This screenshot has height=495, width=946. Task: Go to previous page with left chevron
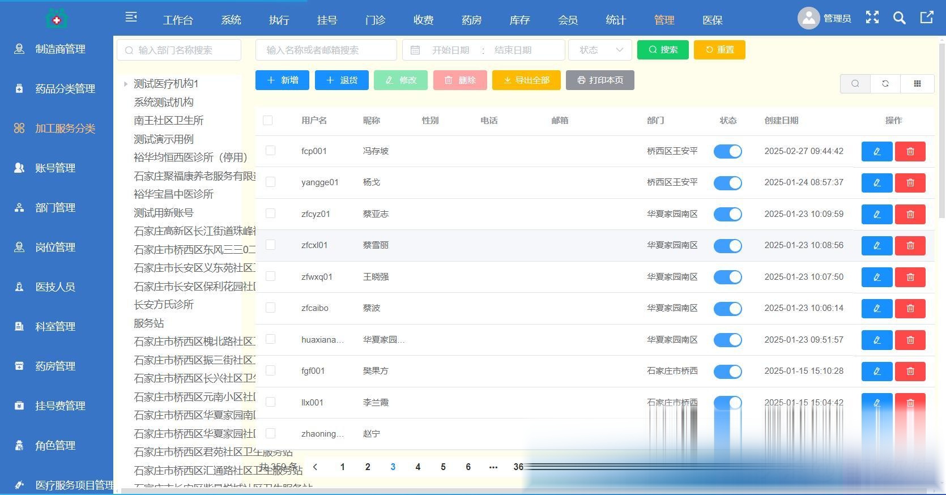coord(316,467)
